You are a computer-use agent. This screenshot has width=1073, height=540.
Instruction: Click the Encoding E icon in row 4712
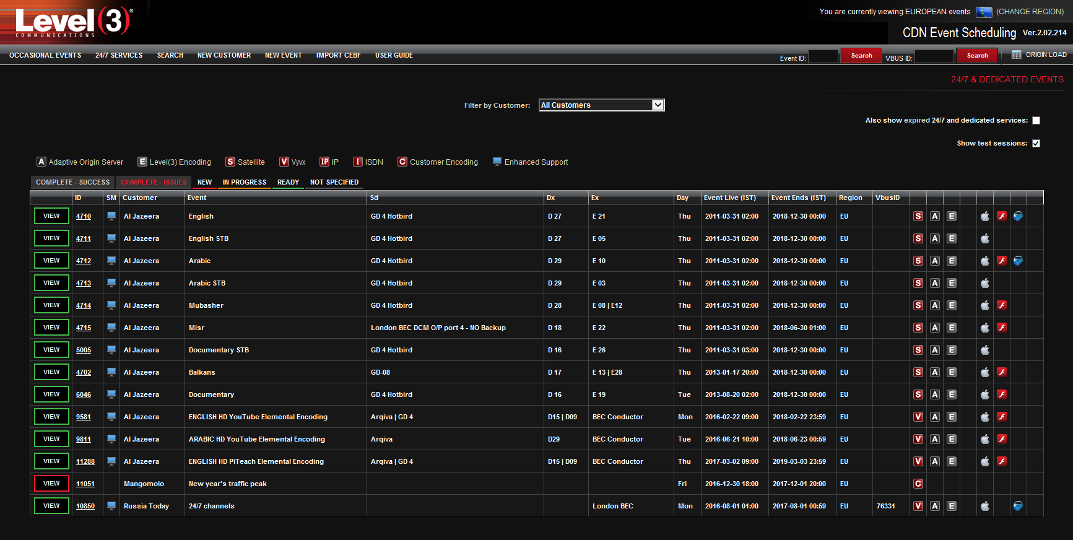952,261
